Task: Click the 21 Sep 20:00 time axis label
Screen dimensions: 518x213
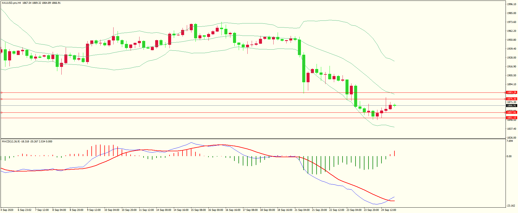Action: [319, 210]
